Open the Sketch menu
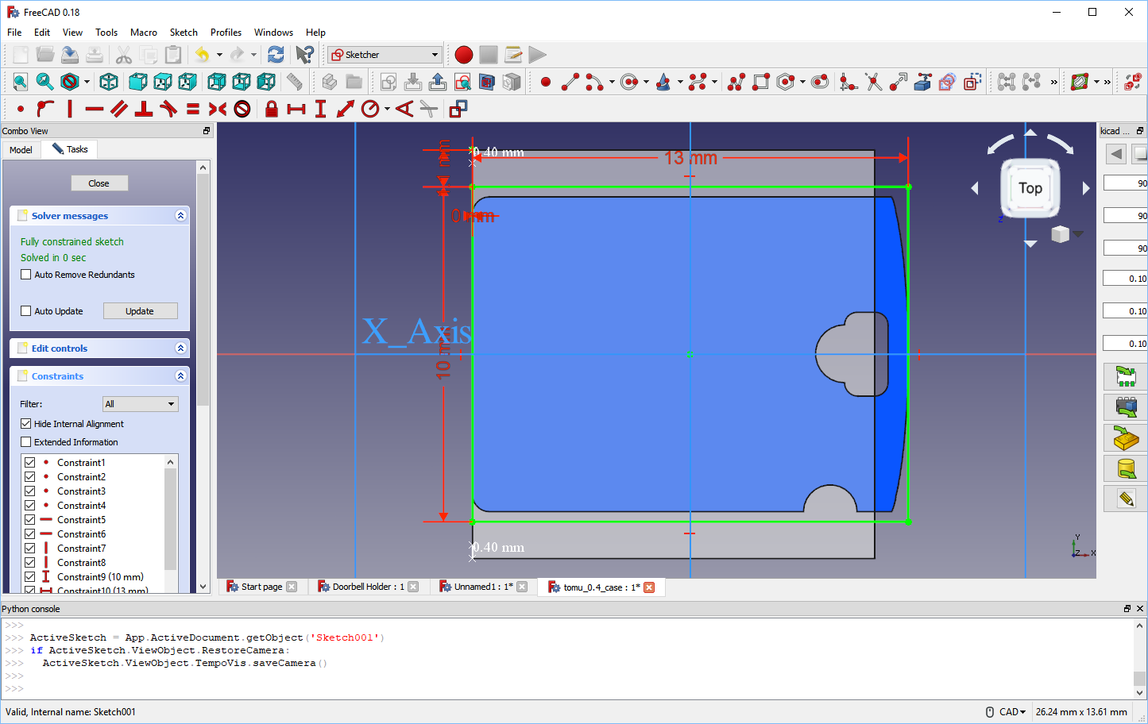The height and width of the screenshot is (724, 1148). click(184, 33)
